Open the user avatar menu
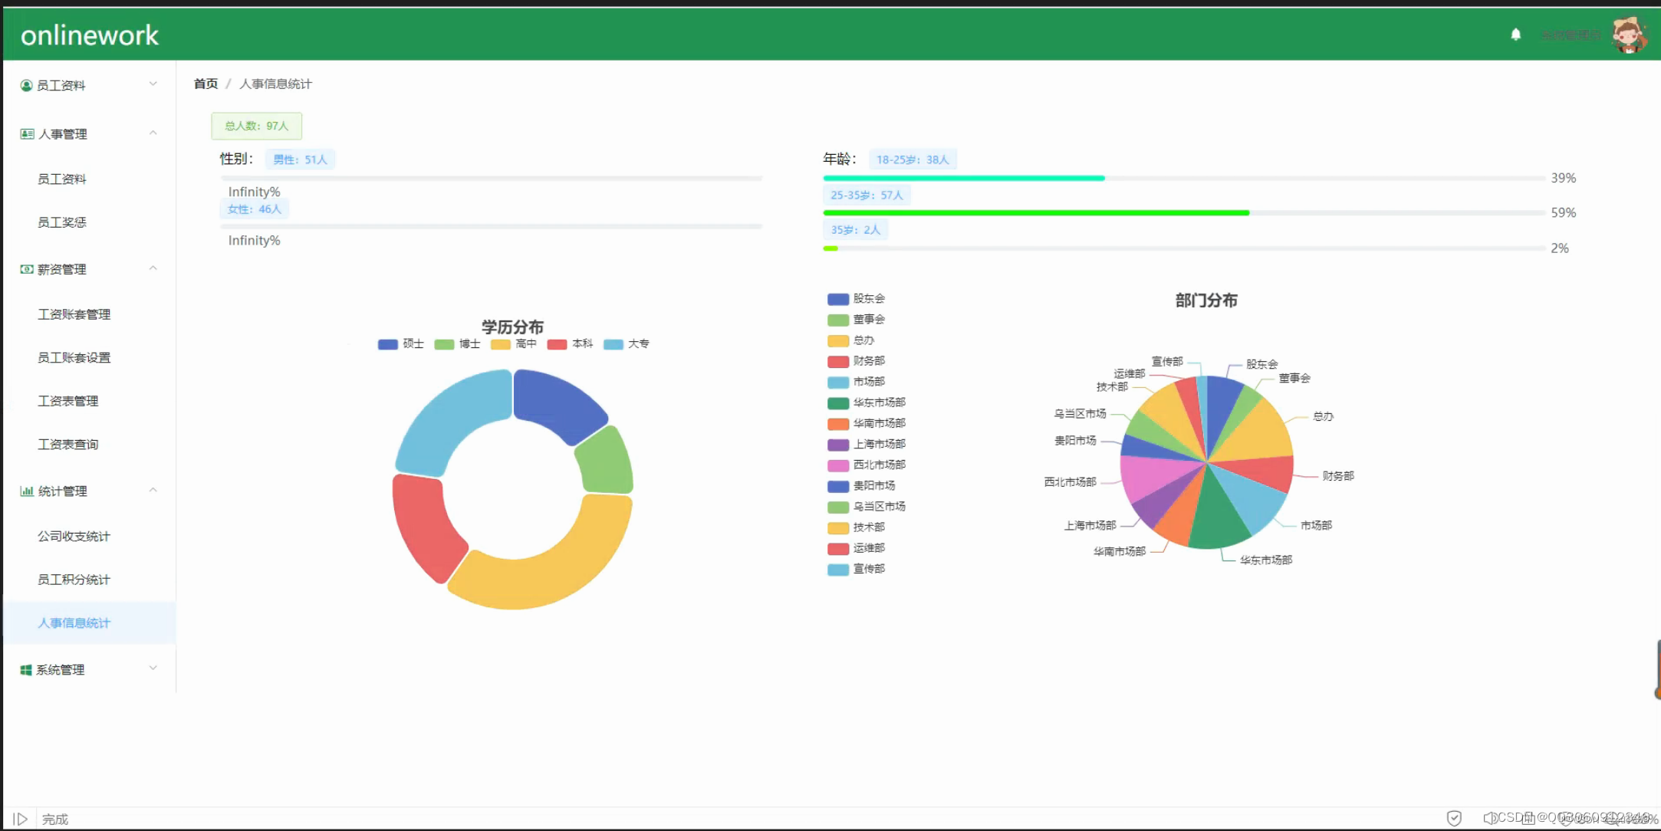 click(1628, 34)
